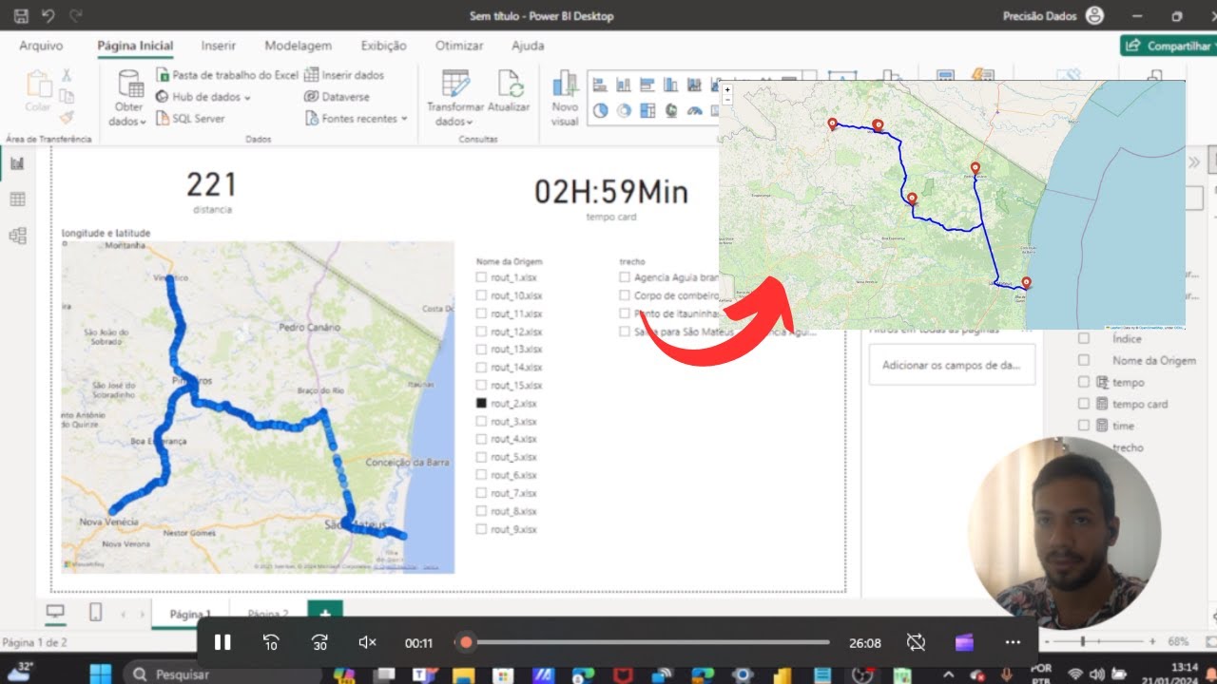Open the Arquivo menu
The width and height of the screenshot is (1217, 684).
(x=41, y=46)
